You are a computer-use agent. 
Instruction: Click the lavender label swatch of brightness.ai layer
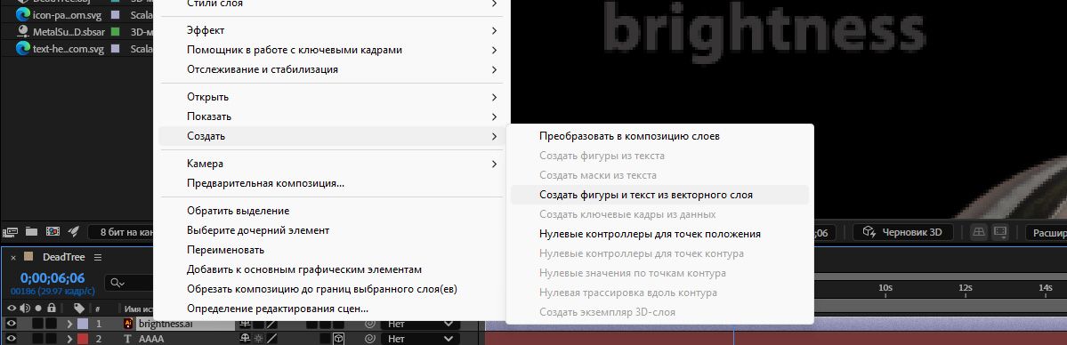pyautogui.click(x=83, y=324)
